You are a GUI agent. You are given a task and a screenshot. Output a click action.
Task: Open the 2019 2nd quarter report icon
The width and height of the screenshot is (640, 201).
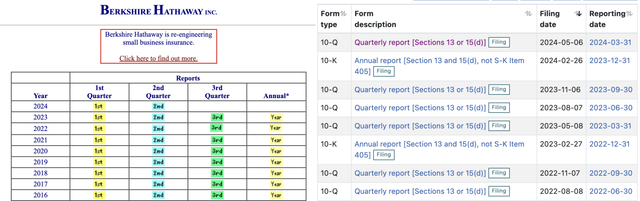point(158,162)
